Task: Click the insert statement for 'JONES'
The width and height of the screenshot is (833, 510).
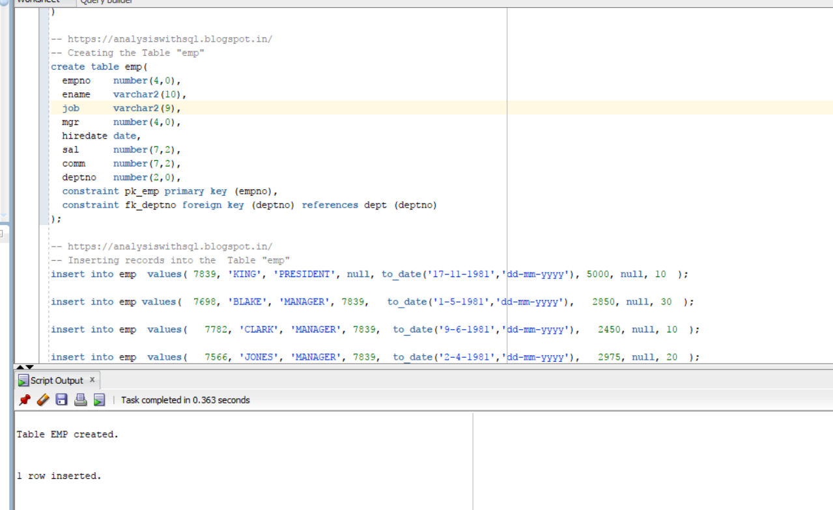Action: pos(375,357)
